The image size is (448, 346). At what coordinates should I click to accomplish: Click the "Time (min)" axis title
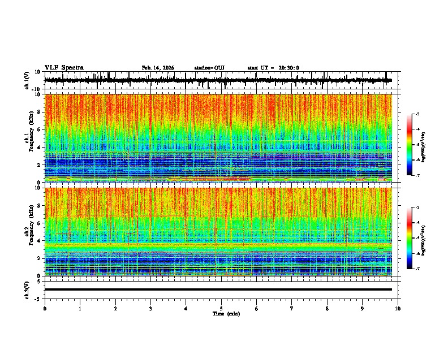(x=226, y=314)
